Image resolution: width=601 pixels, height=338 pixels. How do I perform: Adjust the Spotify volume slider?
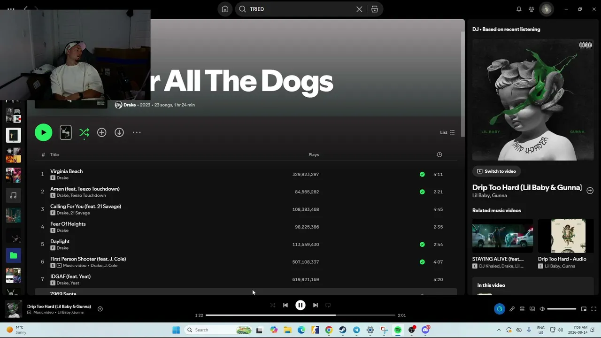click(562, 309)
